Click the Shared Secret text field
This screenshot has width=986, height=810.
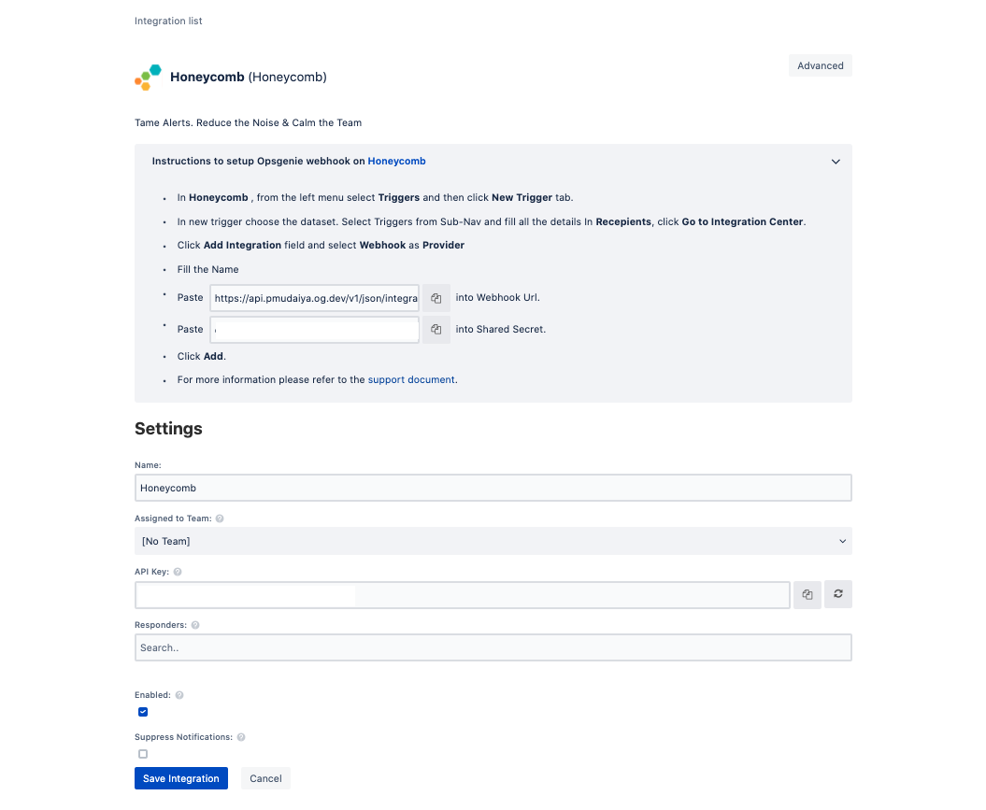tap(314, 329)
